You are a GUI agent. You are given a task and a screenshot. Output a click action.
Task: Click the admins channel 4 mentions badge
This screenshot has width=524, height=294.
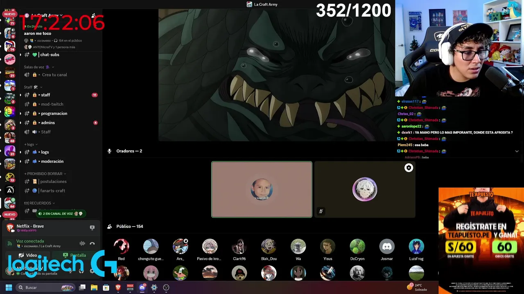point(95,122)
